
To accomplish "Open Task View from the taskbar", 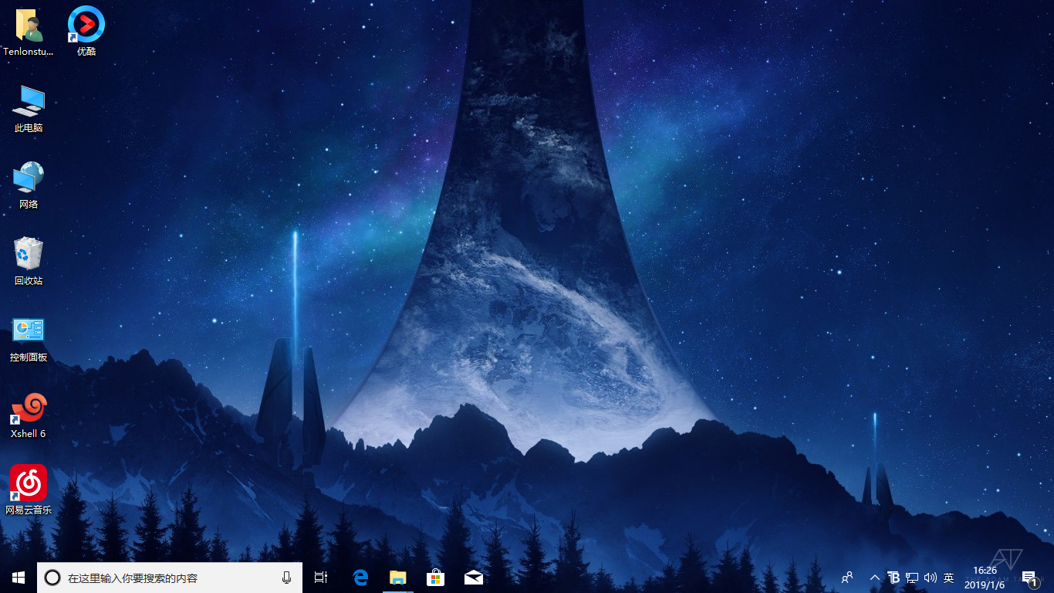I will pos(321,578).
